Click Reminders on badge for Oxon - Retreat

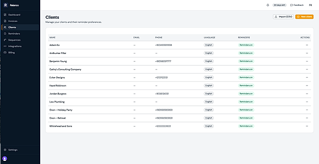[x=246, y=118]
